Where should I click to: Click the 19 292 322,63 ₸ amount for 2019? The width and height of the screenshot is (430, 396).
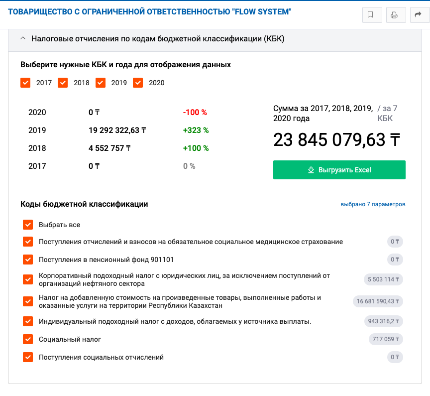[117, 130]
